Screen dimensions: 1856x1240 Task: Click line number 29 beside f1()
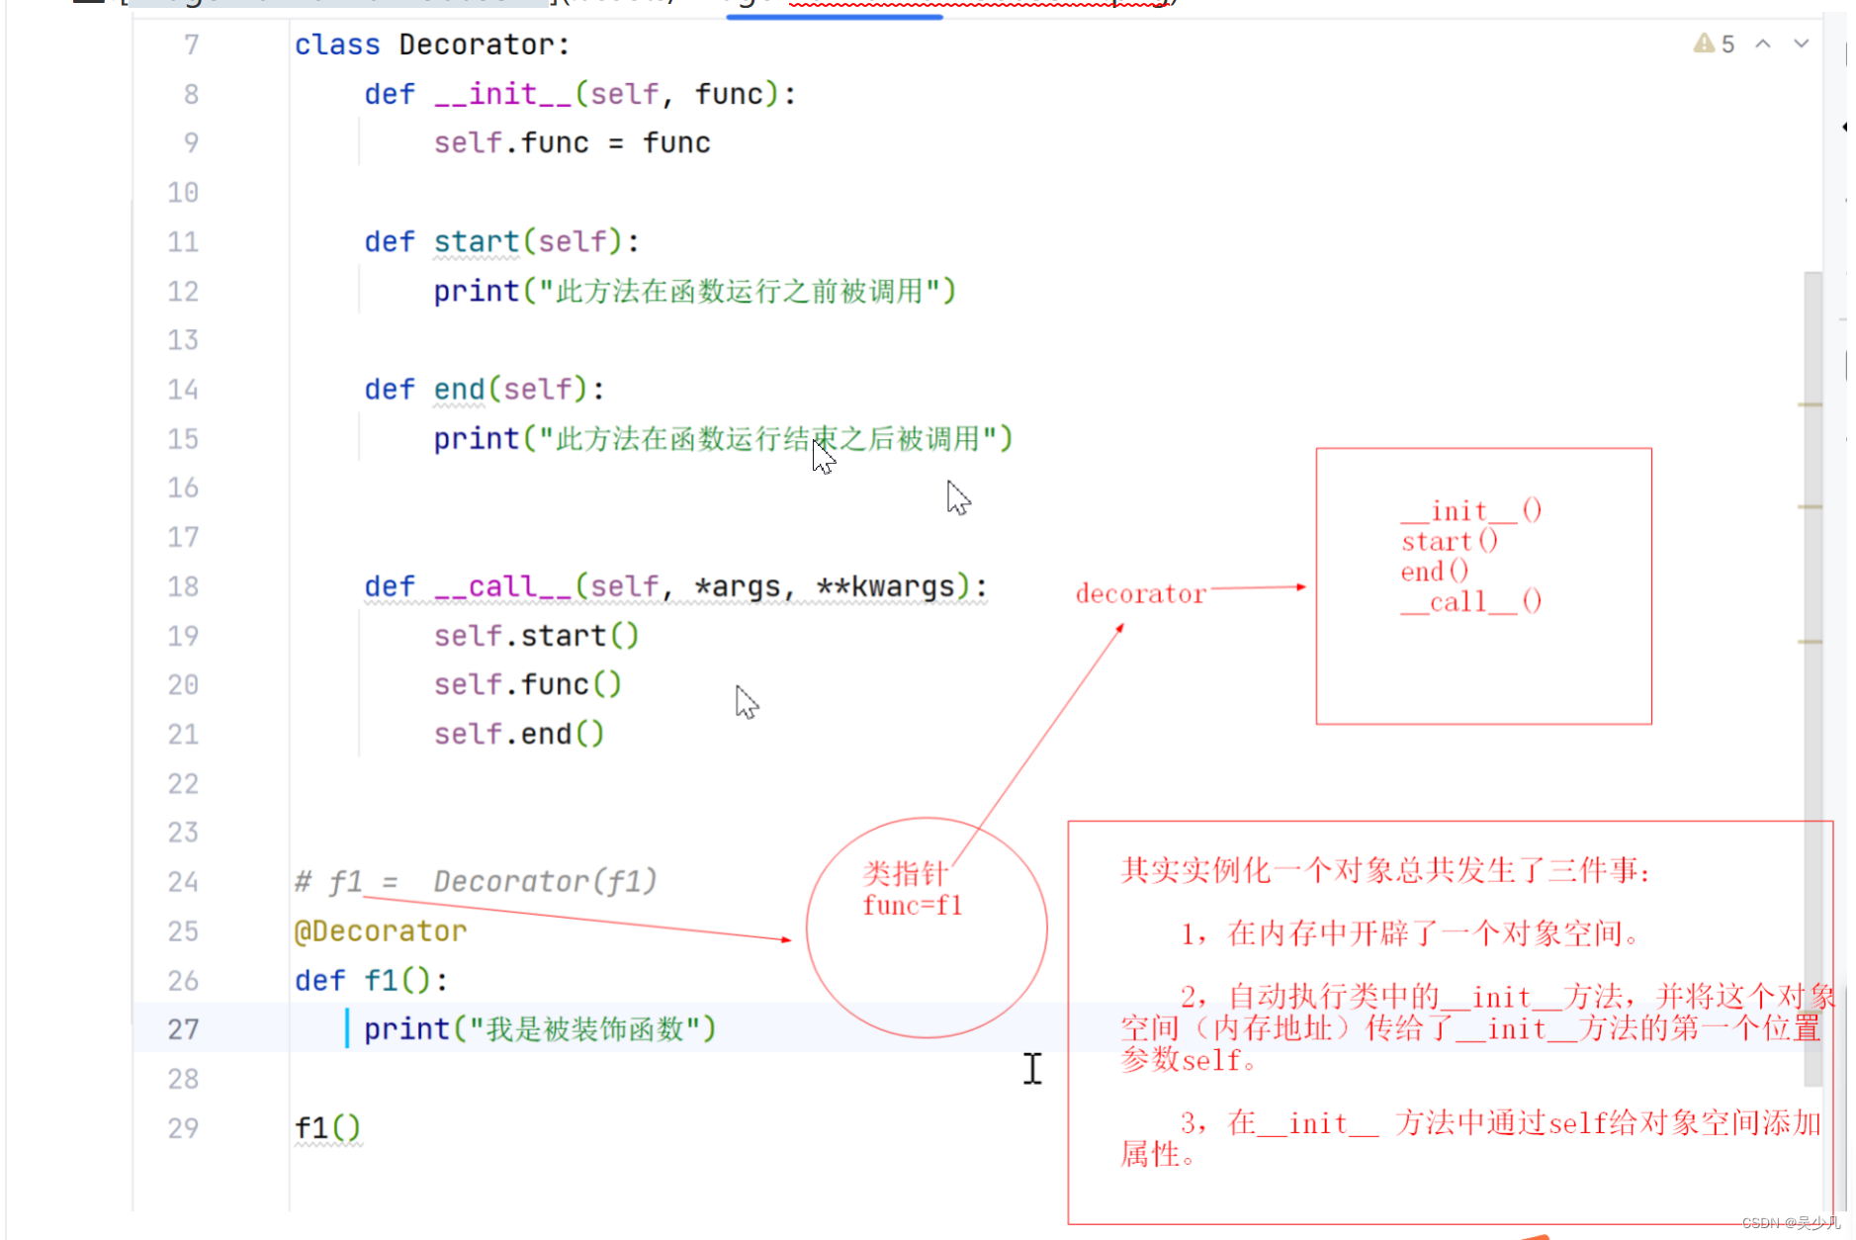(183, 1126)
